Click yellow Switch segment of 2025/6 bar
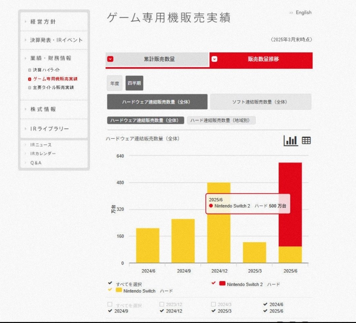This screenshot has width=356, height=323. [x=290, y=255]
